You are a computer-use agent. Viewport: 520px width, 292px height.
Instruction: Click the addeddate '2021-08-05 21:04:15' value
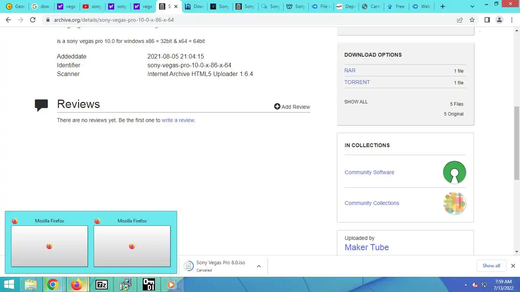(x=175, y=56)
